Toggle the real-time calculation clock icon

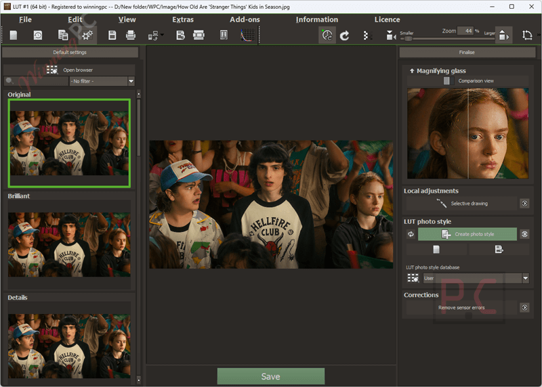point(327,35)
